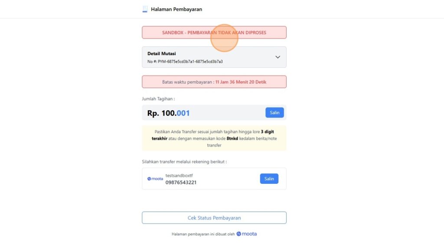Click the page icon beside Halaman Pembayaran

click(145, 10)
